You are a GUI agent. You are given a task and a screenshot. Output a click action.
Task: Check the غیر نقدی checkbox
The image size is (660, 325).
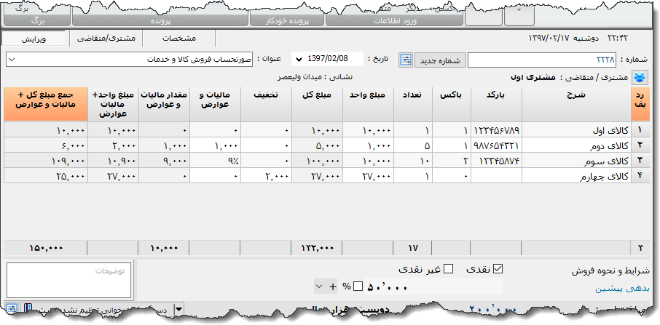(449, 270)
